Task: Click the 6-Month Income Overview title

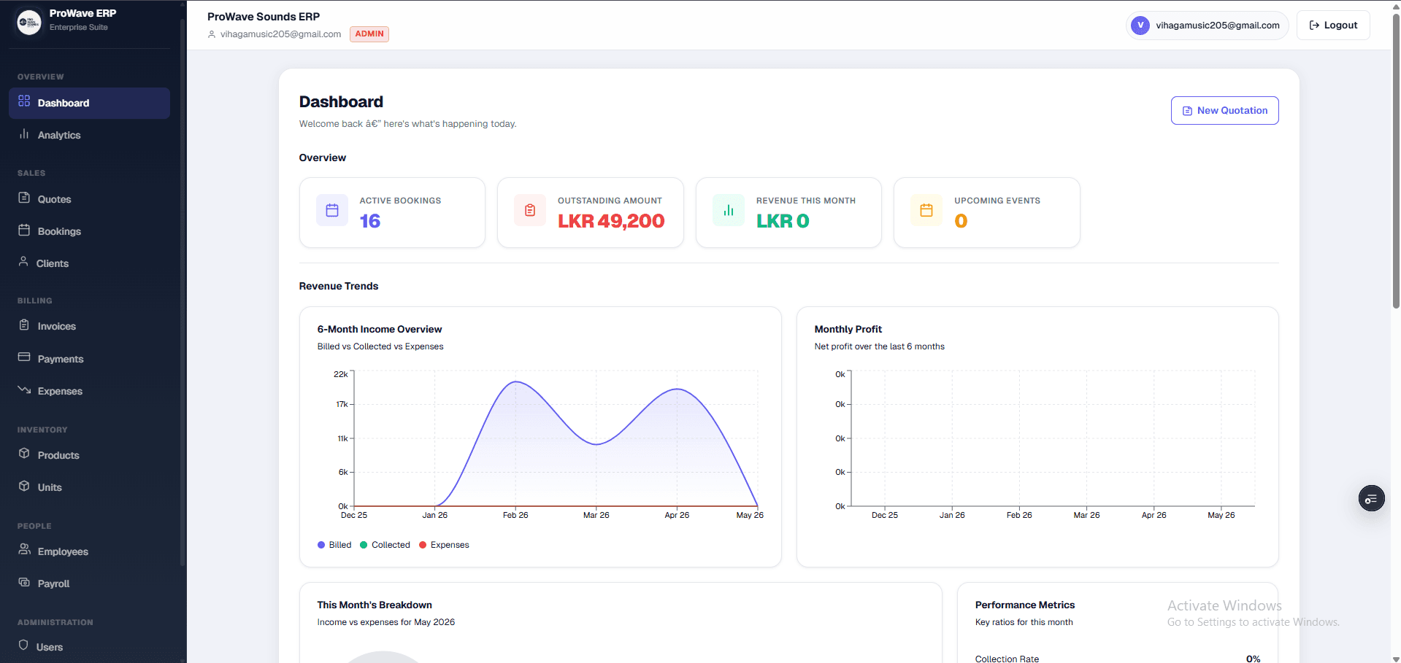Action: pos(380,330)
